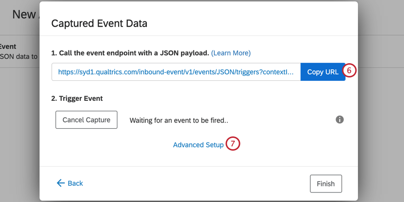Click the event endpoint URL field

pos(176,72)
